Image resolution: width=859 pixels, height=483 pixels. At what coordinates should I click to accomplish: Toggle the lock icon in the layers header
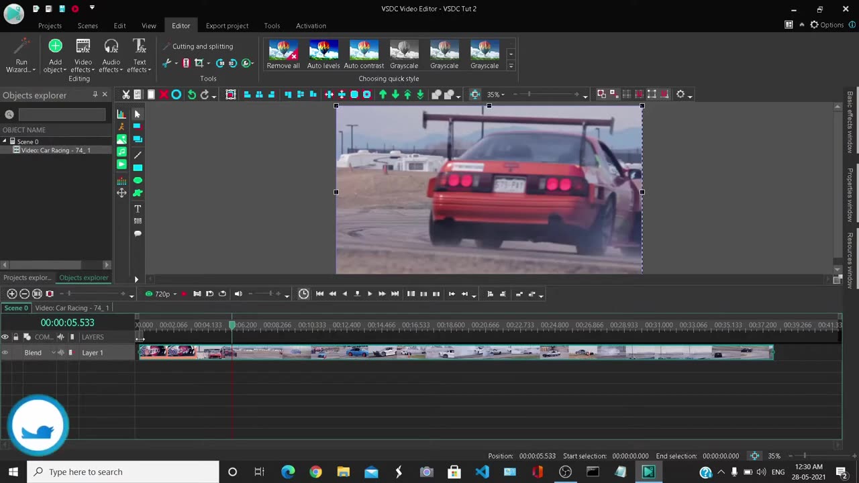[x=15, y=337]
